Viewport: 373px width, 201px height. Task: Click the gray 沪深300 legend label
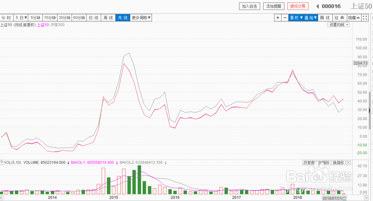(57, 25)
